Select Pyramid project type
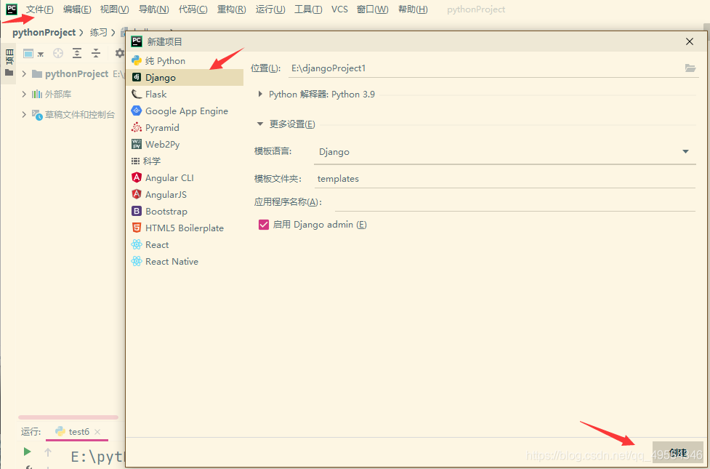The height and width of the screenshot is (469, 710). (x=185, y=128)
